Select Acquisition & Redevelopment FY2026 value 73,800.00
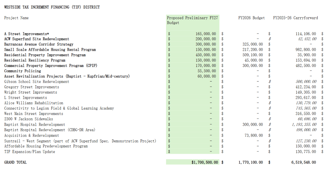The width and height of the screenshot is (330, 169). [x=253, y=135]
